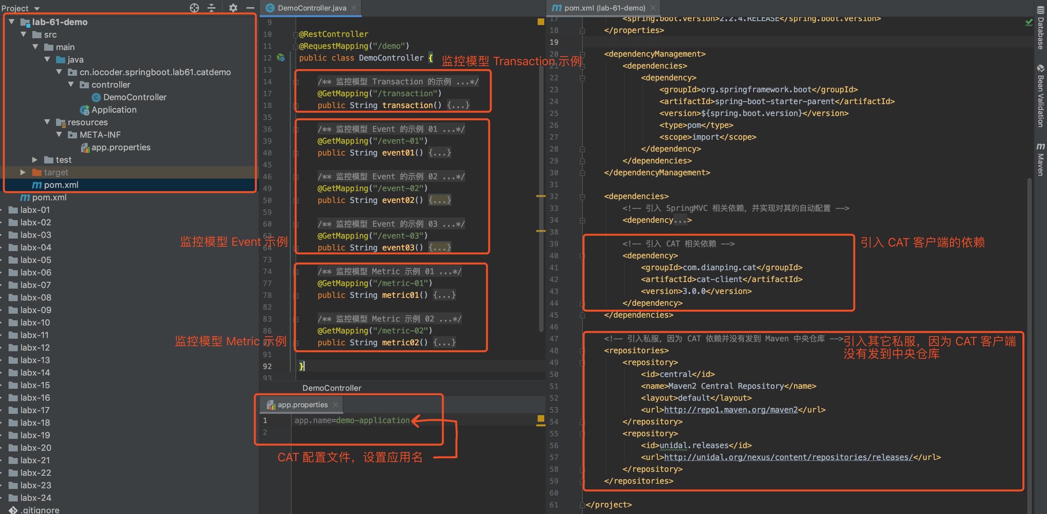This screenshot has height=514, width=1047.
Task: Click pom.xml editor vertical scrollbar
Action: (x=1030, y=346)
